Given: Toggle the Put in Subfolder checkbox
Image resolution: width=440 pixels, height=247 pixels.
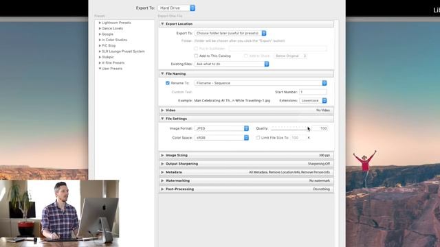Looking at the screenshot, I should tap(196, 49).
